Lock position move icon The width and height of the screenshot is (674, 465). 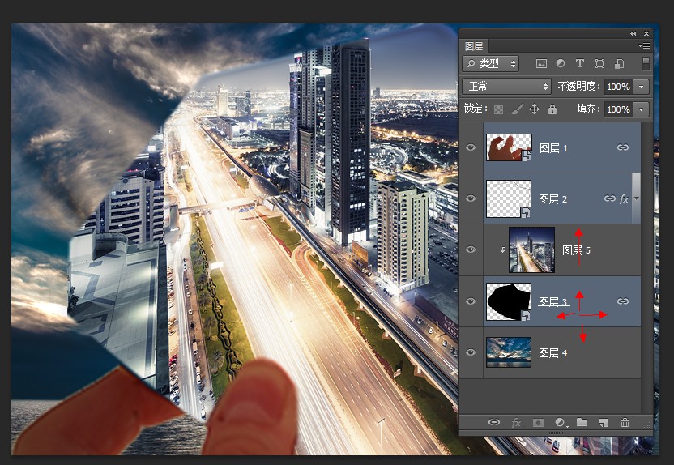pyautogui.click(x=534, y=109)
